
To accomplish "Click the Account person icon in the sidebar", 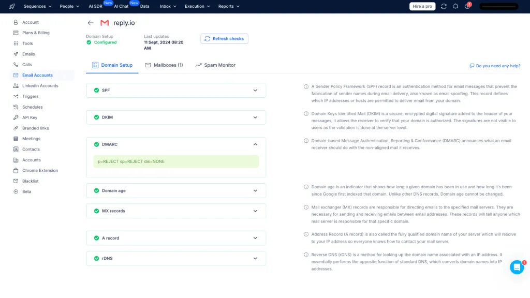I will click(x=16, y=22).
